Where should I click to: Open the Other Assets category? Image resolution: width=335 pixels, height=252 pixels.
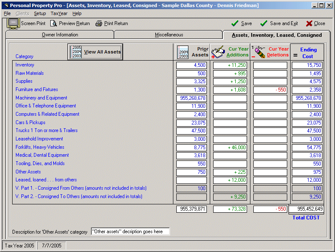coord(28,172)
